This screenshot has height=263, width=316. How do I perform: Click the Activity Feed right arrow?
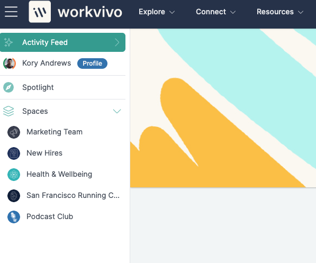[117, 42]
